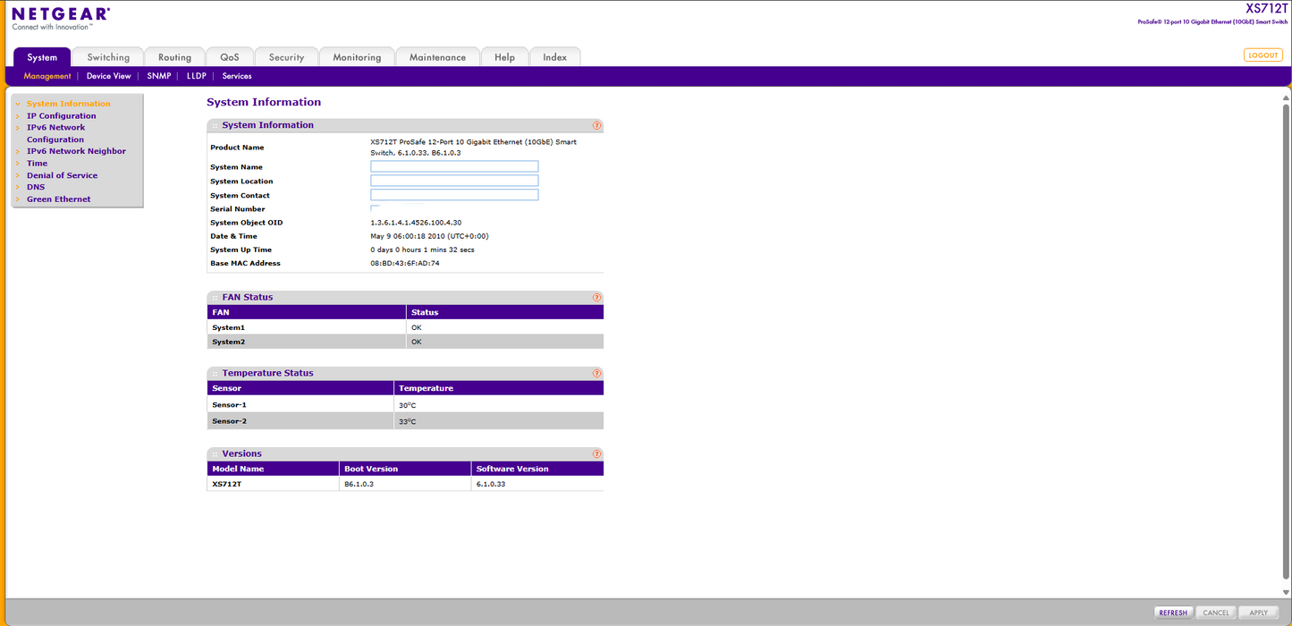
Task: Click the Boot Version value B6.1.0.3
Action: point(359,484)
